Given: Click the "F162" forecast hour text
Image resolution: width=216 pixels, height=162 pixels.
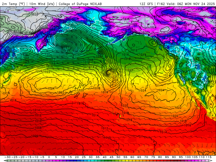Looking at the screenshot, I should [161, 4].
